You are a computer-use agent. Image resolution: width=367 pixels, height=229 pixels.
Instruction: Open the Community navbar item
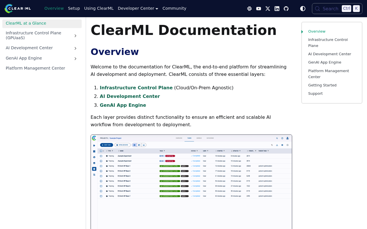[174, 8]
